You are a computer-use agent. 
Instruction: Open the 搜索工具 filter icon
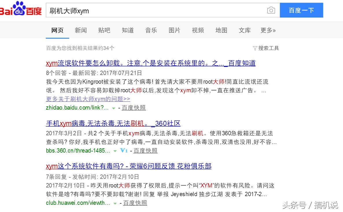pos(255,48)
